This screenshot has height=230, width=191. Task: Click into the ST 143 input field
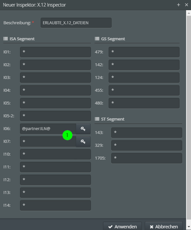147,133
